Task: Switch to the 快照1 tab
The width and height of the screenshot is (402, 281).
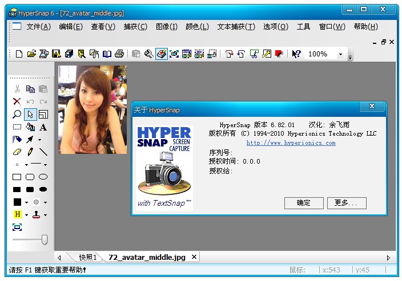Action: (87, 258)
